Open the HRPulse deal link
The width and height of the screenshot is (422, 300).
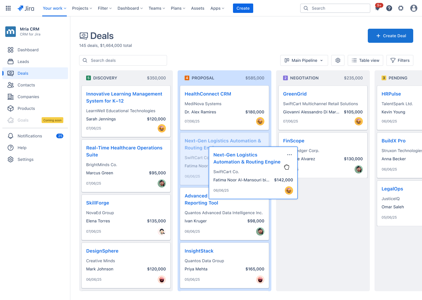point(391,94)
